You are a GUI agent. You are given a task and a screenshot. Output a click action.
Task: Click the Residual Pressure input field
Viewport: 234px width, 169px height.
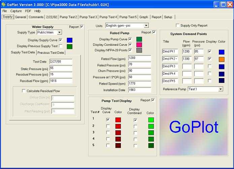[x=61, y=74]
